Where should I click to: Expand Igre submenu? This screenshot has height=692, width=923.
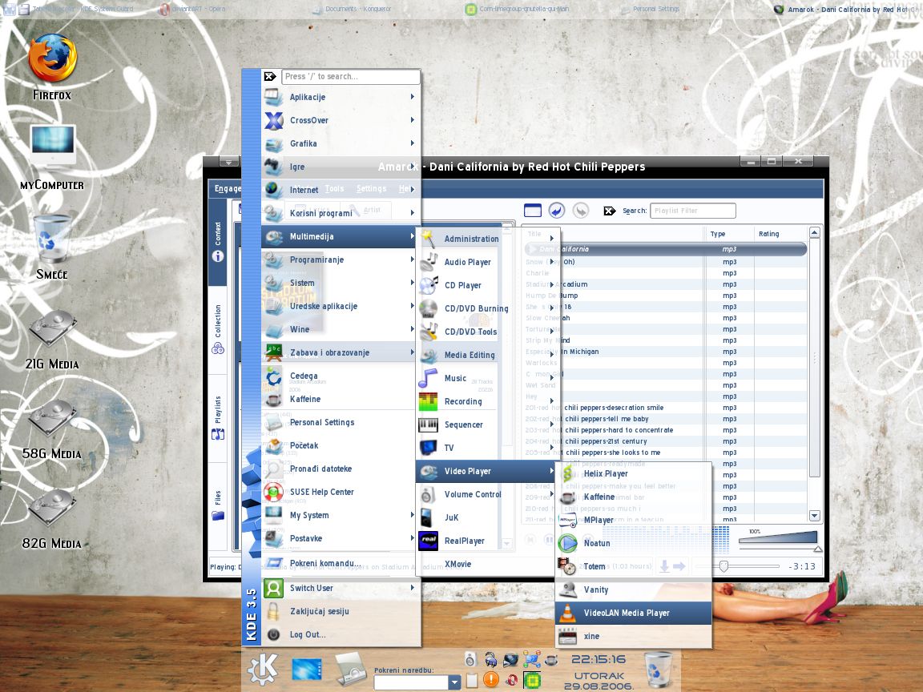coord(341,167)
